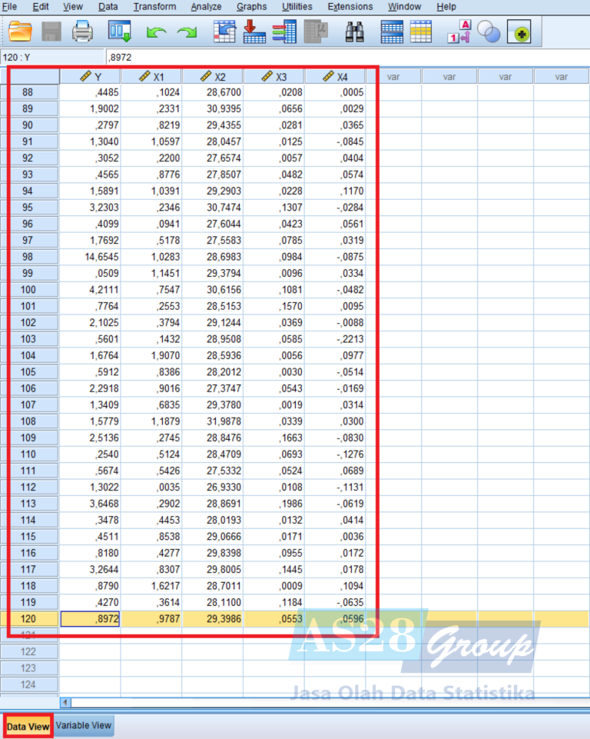Click the Print icon in toolbar
590x739 pixels.
[82, 32]
